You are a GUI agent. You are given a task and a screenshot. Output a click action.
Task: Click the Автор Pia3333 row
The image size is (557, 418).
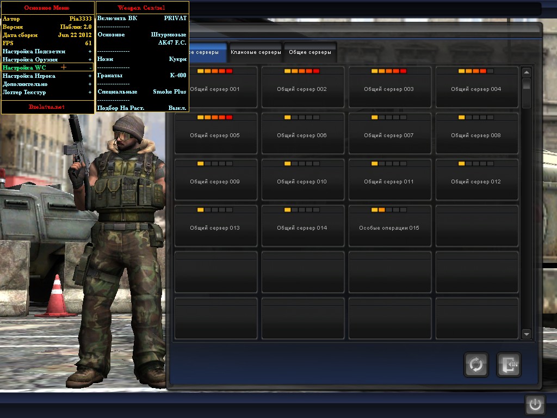point(47,19)
